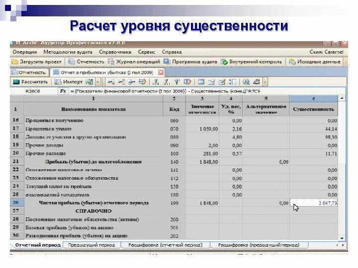
Task: Open Расшифровка (отчетный период) sheet tab
Action: [x=165, y=245]
